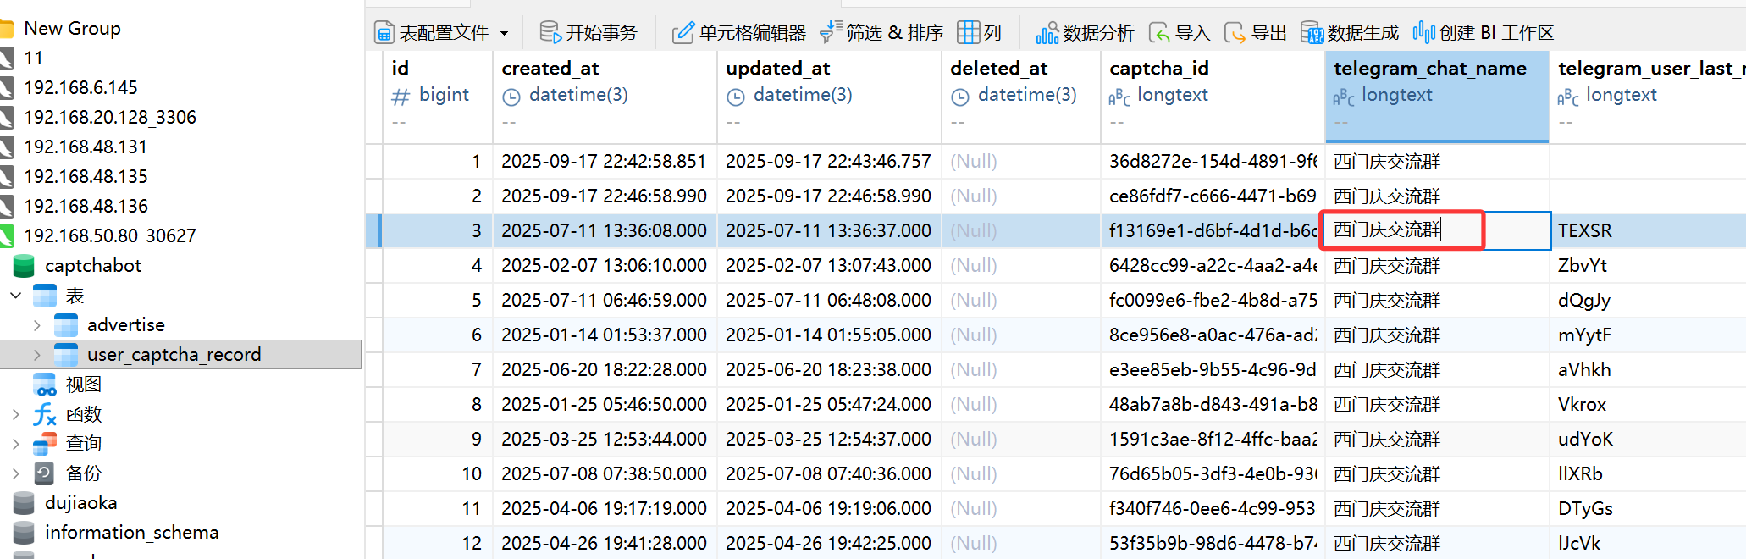Select row number 10 id cell
This screenshot has width=1746, height=559.
[437, 474]
